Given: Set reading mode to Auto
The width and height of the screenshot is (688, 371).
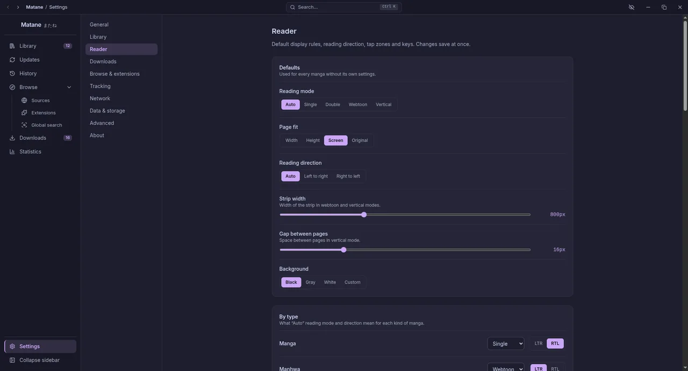Looking at the screenshot, I should point(290,105).
